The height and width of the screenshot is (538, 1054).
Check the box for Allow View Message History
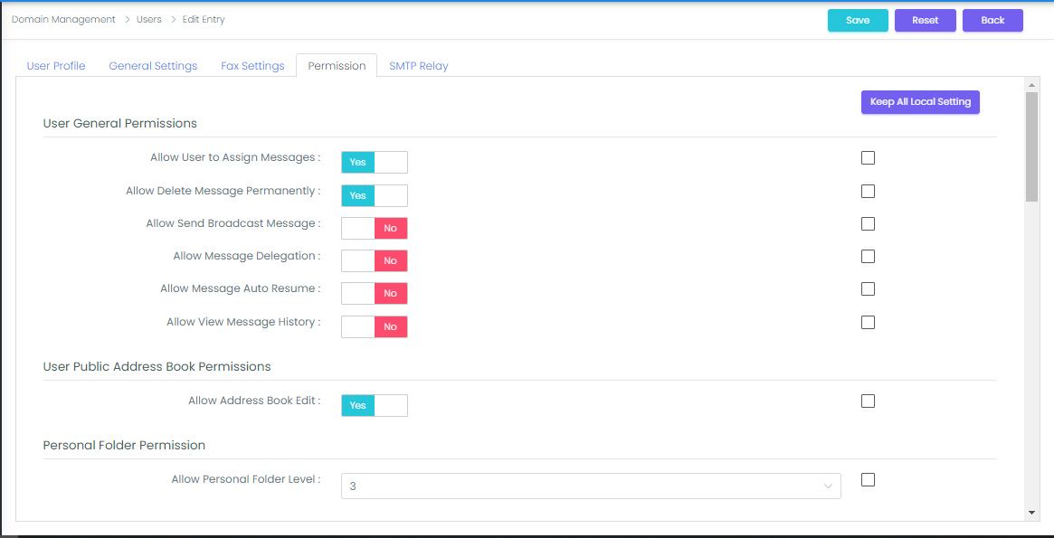point(868,322)
